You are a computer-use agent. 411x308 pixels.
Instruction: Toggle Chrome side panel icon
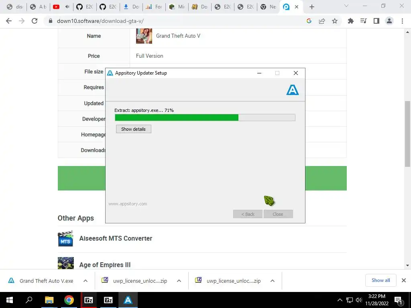pos(376,21)
